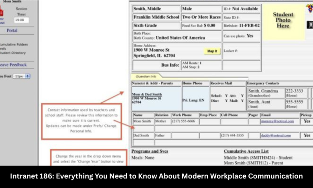Click the Session Timer field
This screenshot has height=188, width=313.
(22, 20)
